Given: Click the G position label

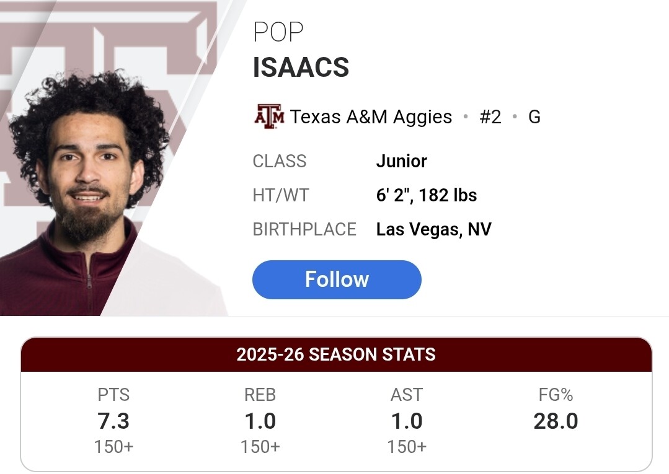Looking at the screenshot, I should pyautogui.click(x=534, y=117).
